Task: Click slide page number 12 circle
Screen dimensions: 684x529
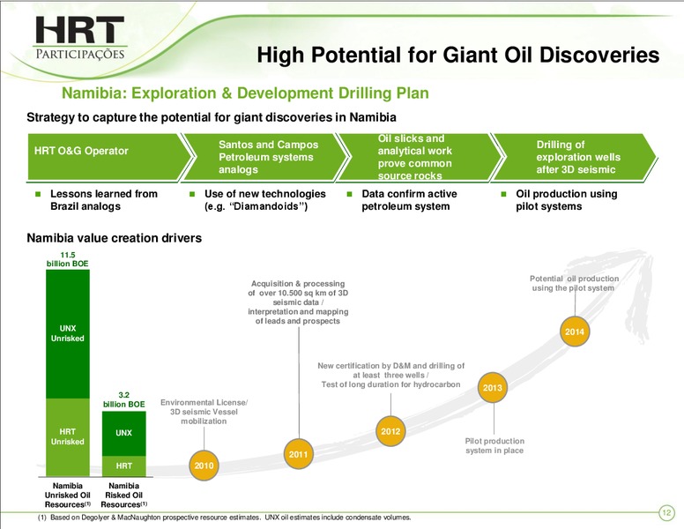Action: coord(666,512)
